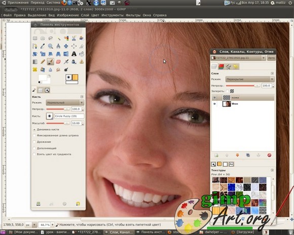Open the brush Режим dropdown Нормальный
The height and width of the screenshot is (235, 294).
[65, 102]
